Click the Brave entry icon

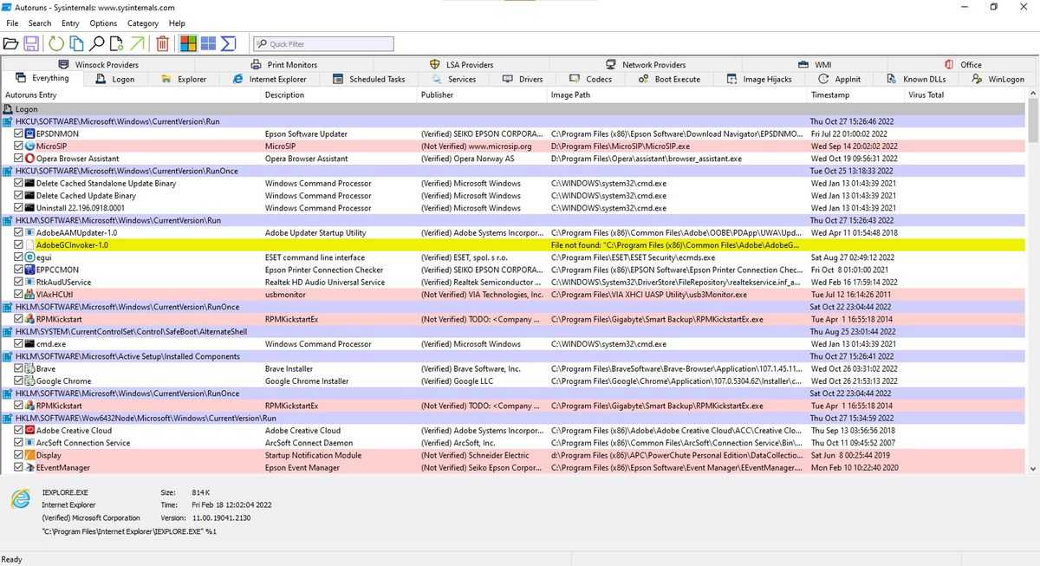pos(30,368)
